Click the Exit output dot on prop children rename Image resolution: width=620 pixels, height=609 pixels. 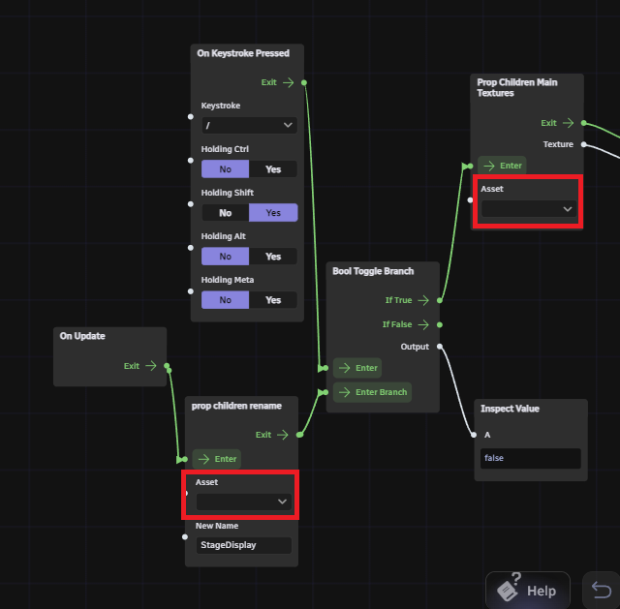click(x=299, y=435)
